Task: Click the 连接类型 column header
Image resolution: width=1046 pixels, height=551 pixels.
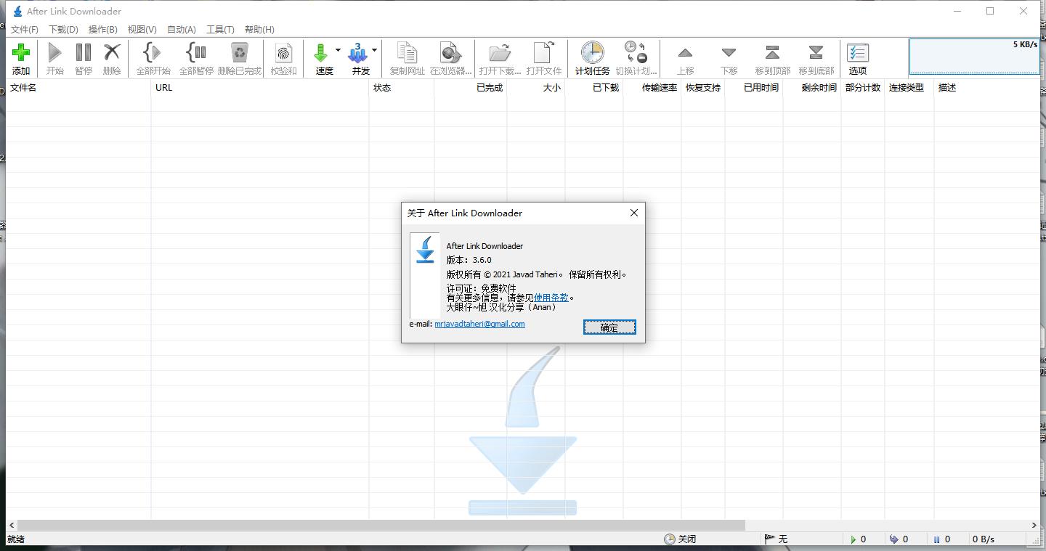Action: point(909,88)
